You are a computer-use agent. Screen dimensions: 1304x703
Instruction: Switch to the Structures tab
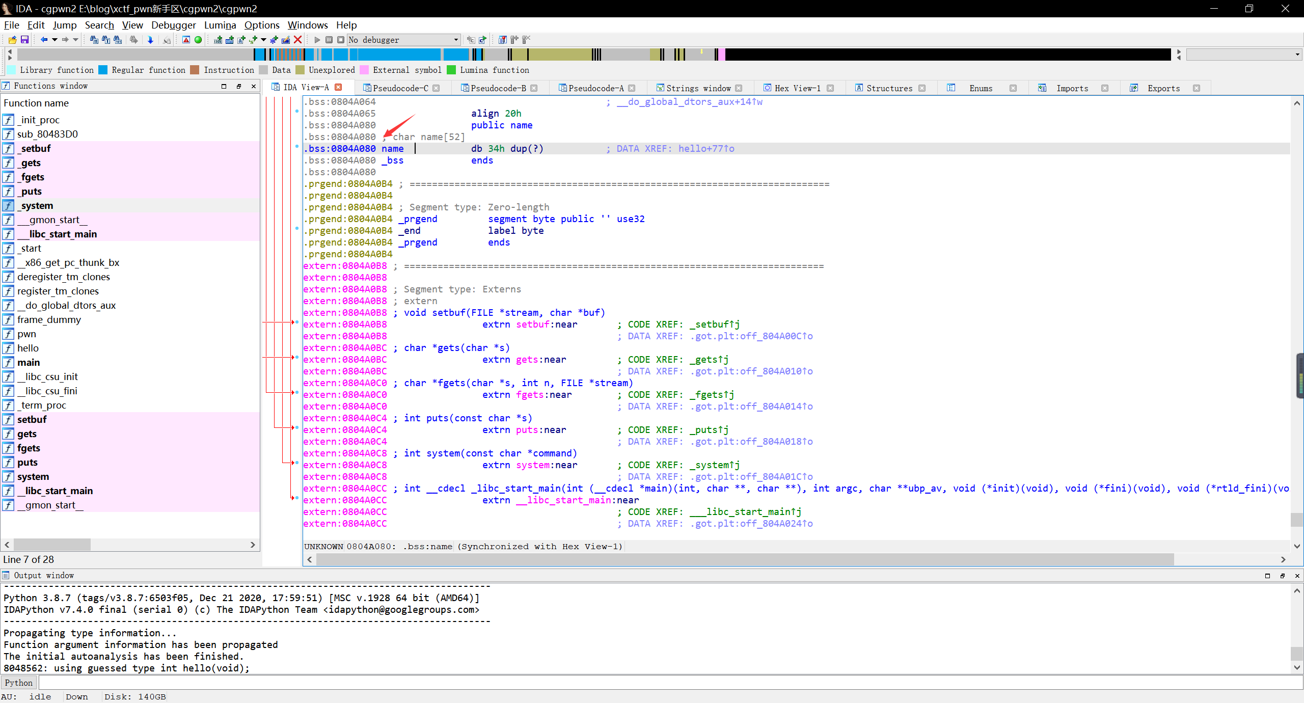point(889,88)
